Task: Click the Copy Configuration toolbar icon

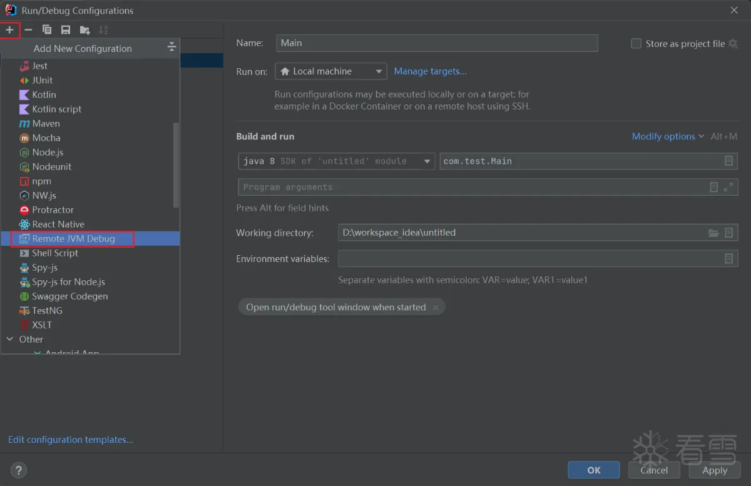Action: click(47, 29)
